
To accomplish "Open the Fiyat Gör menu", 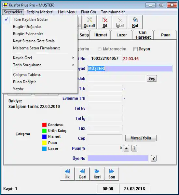I will click(x=89, y=12).
